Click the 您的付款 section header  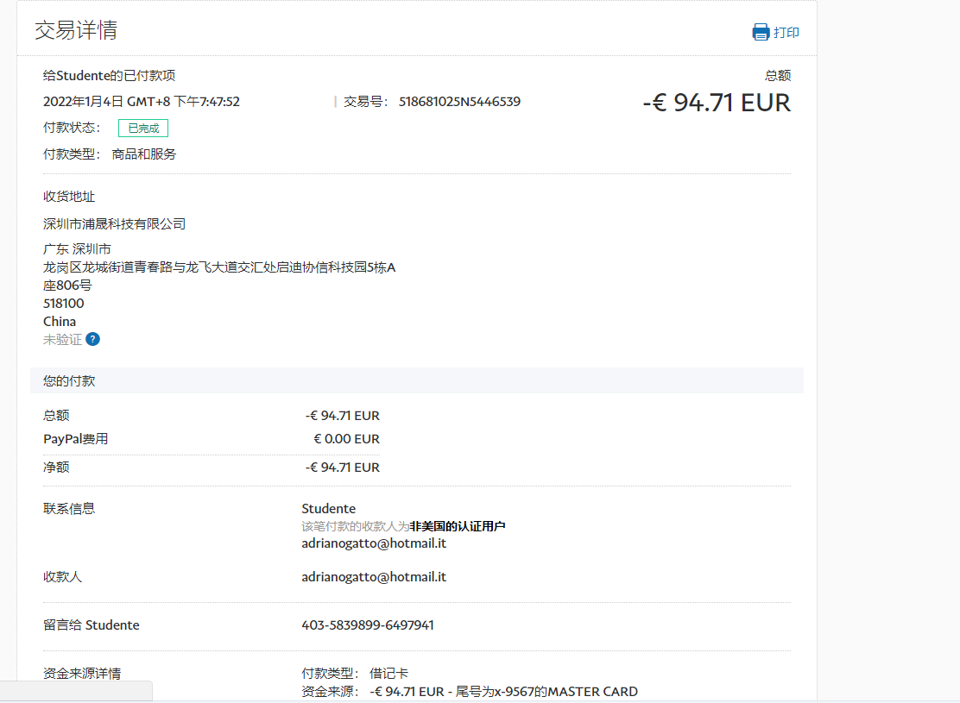(x=69, y=380)
